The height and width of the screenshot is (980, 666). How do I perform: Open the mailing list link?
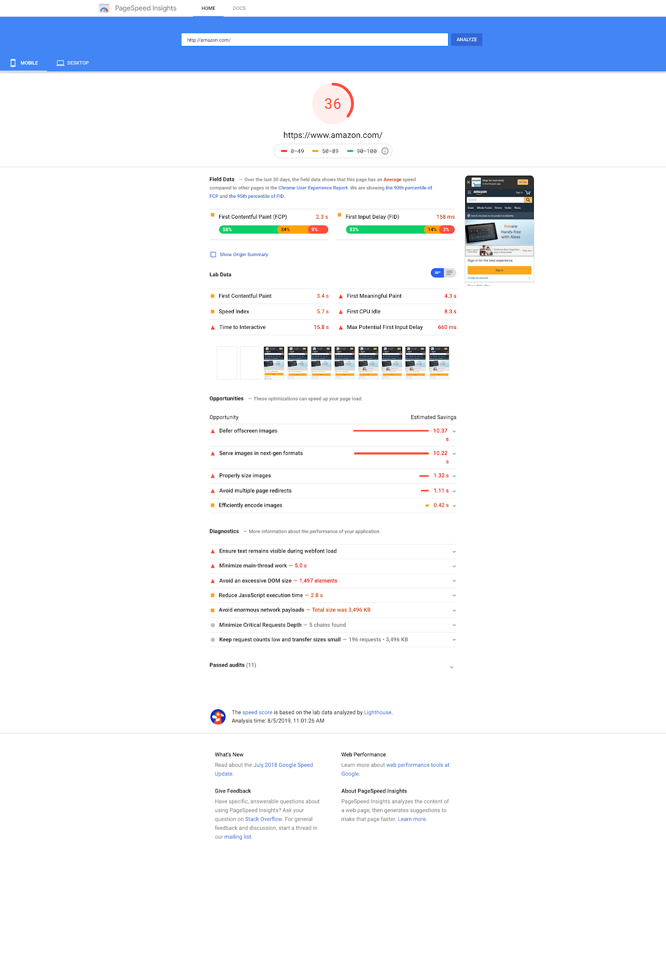pos(238,837)
